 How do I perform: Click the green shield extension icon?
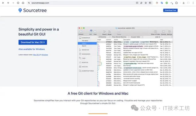click(167, 3)
